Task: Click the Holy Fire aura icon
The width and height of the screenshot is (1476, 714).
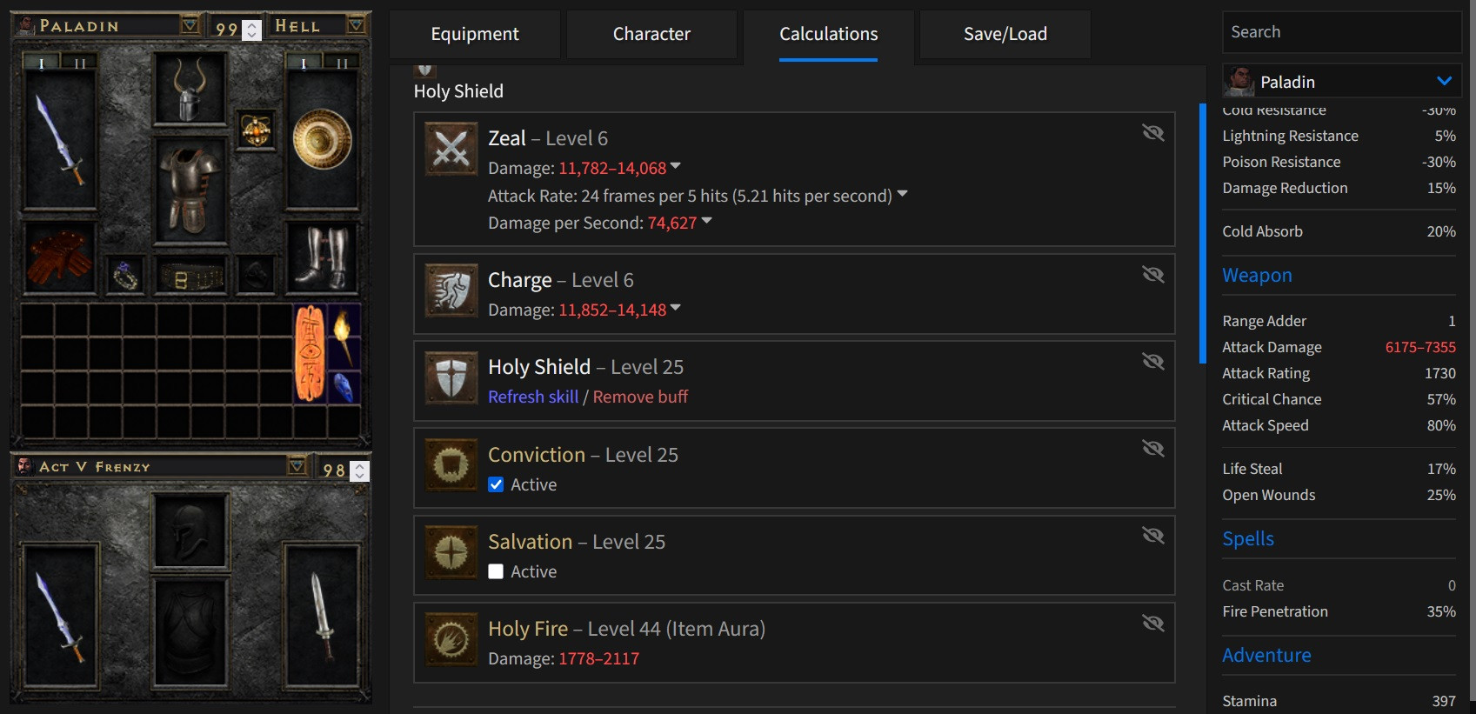Action: [451, 640]
